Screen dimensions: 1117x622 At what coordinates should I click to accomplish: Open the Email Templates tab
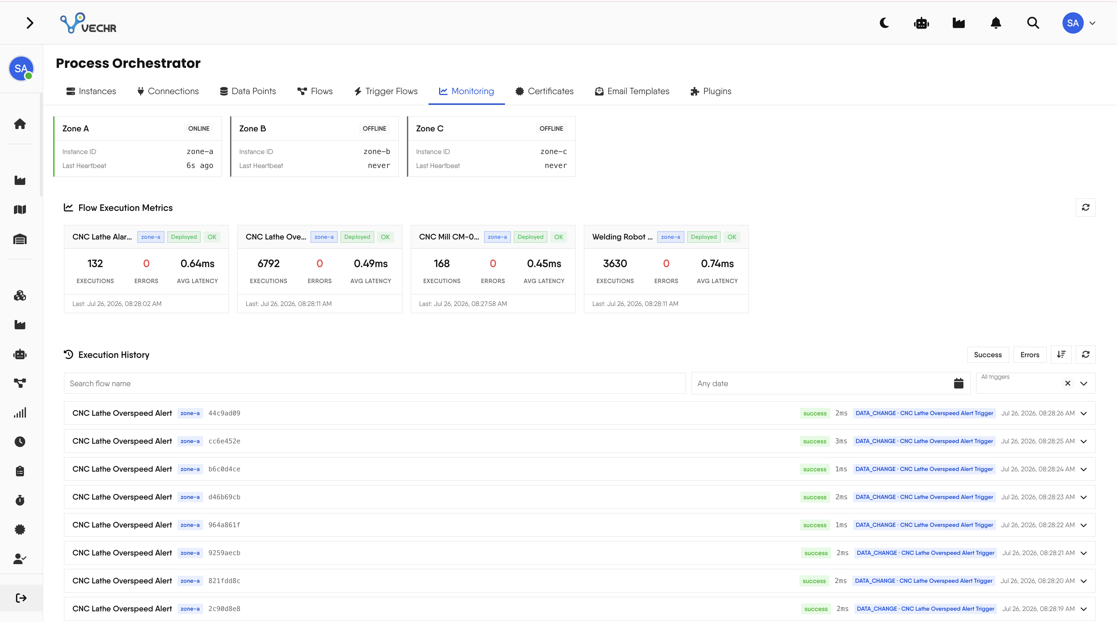[632, 91]
